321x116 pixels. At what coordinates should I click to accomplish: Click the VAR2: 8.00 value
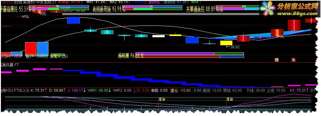tap(122, 90)
